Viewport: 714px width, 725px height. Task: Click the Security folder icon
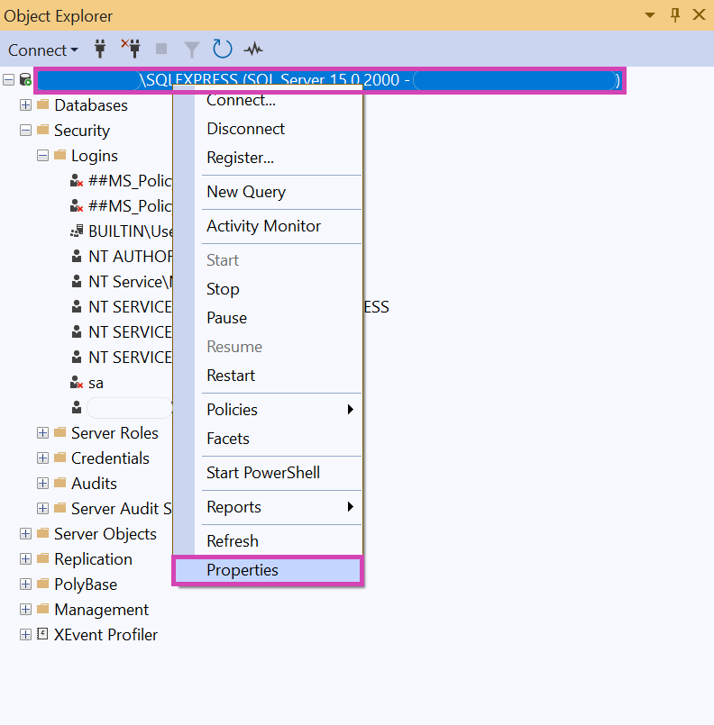(42, 129)
